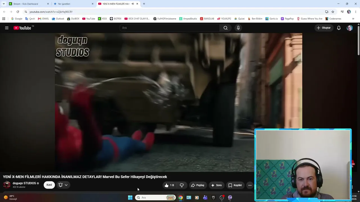The width and height of the screenshot is (360, 202).
Task: Open doguqn STUDIOS channel avatar
Action: click(x=7, y=185)
